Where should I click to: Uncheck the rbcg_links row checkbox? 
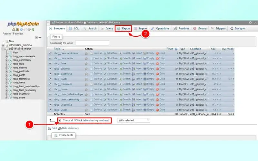coord(50,63)
